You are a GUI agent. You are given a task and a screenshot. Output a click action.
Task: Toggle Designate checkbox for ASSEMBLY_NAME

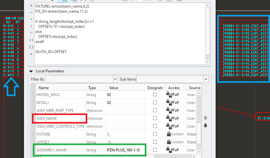155,150
